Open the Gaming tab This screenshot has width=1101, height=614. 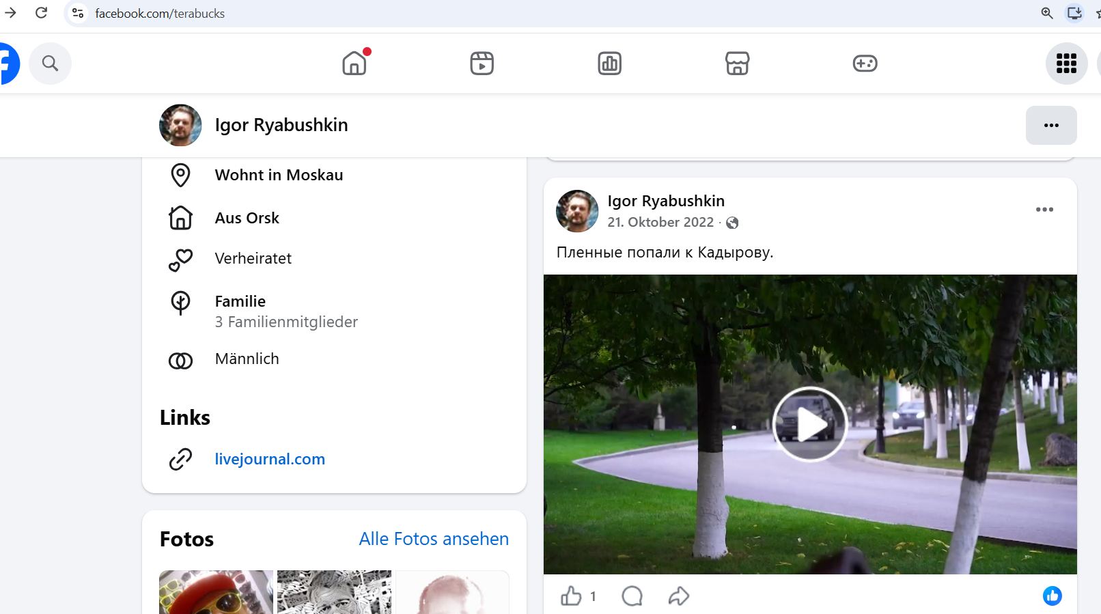coord(865,64)
